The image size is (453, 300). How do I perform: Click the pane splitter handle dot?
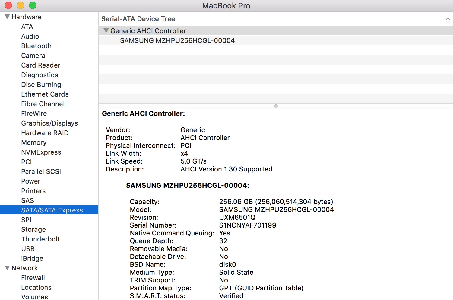point(276,106)
